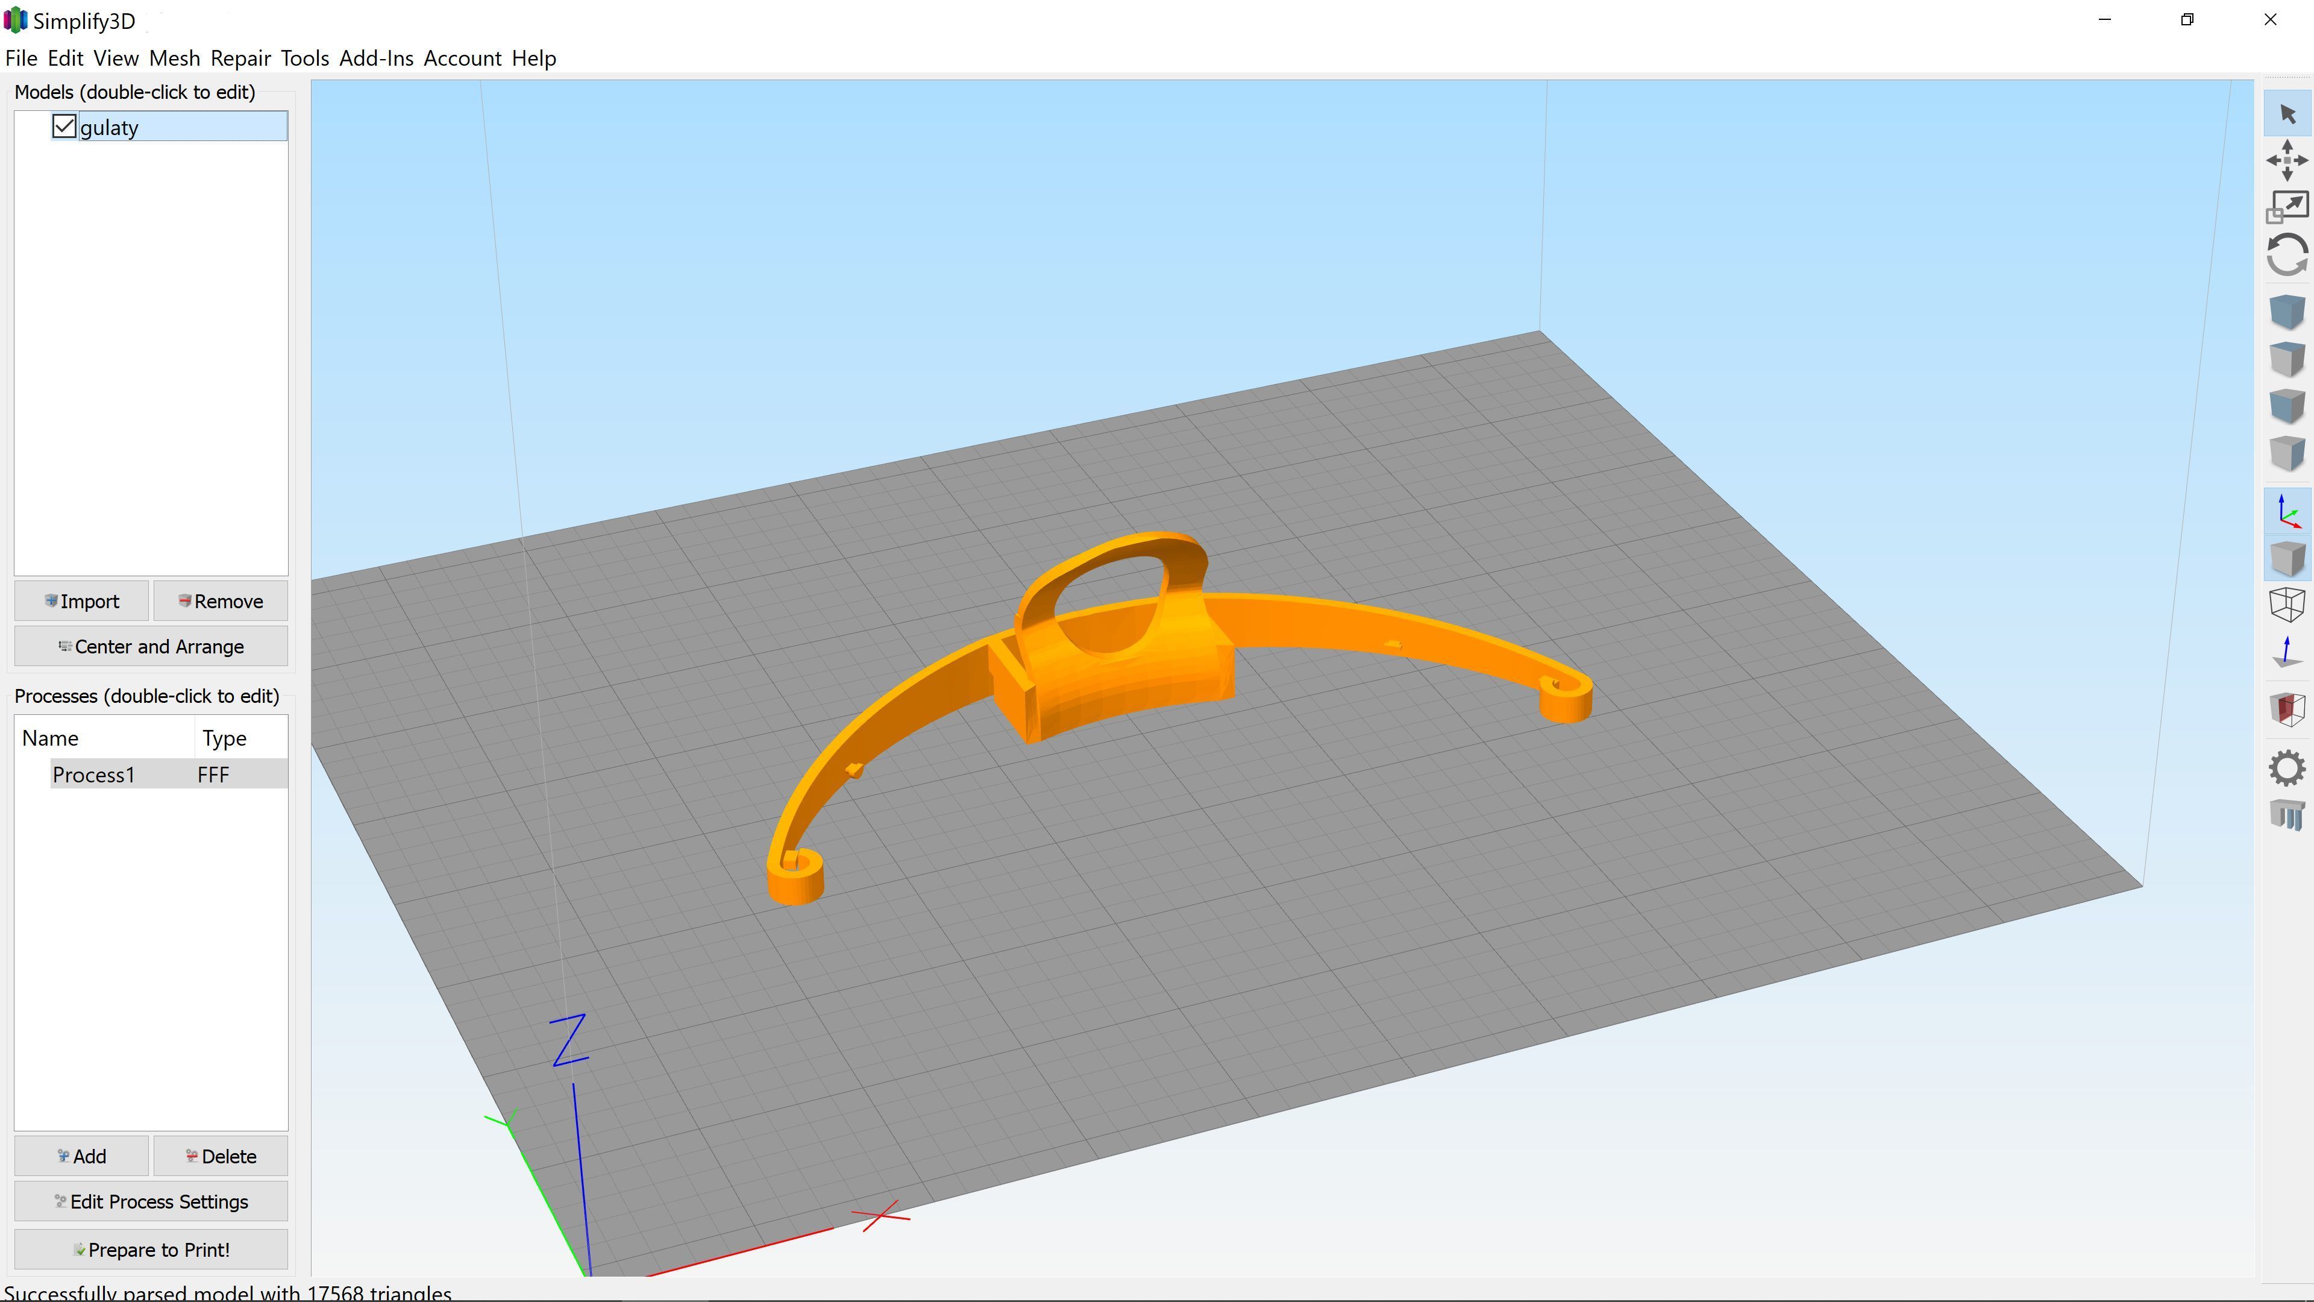Open the Help menu

(x=535, y=58)
